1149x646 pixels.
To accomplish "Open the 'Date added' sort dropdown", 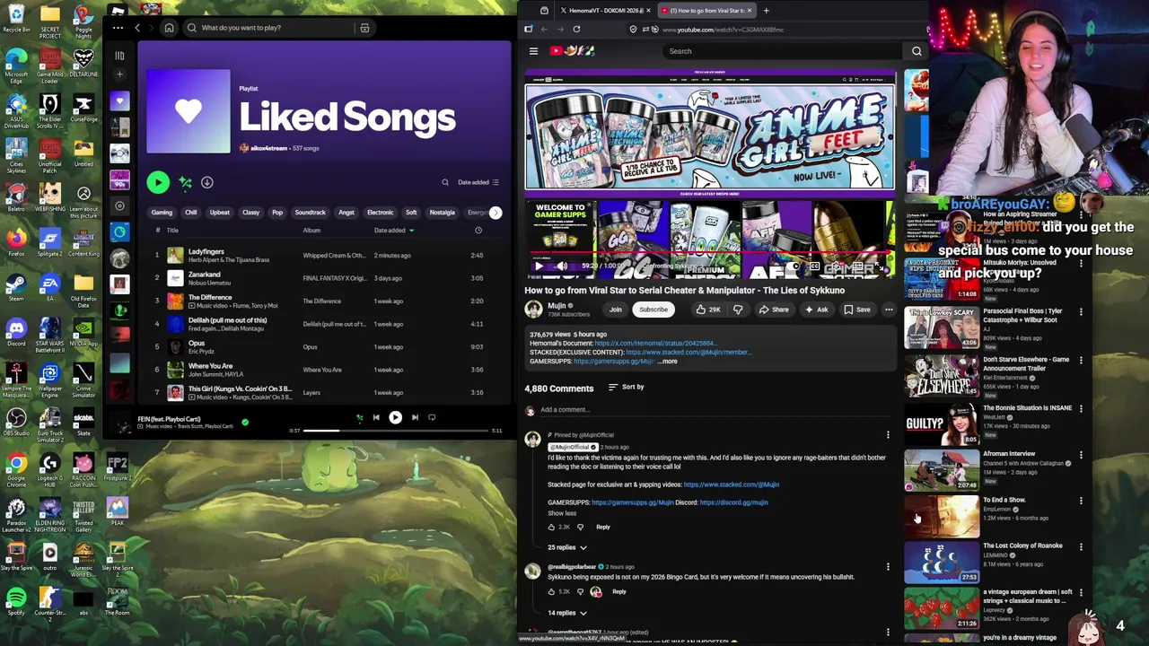I will pyautogui.click(x=478, y=182).
